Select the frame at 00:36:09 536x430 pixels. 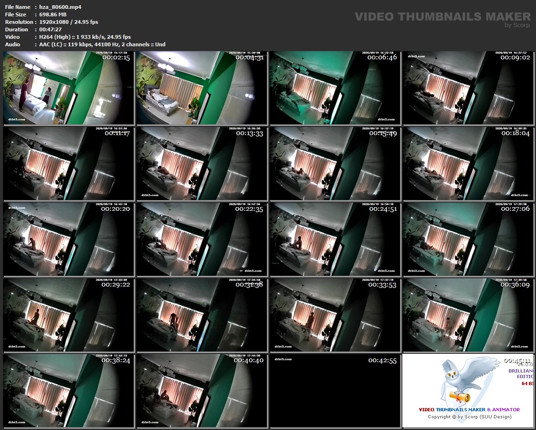click(x=468, y=315)
